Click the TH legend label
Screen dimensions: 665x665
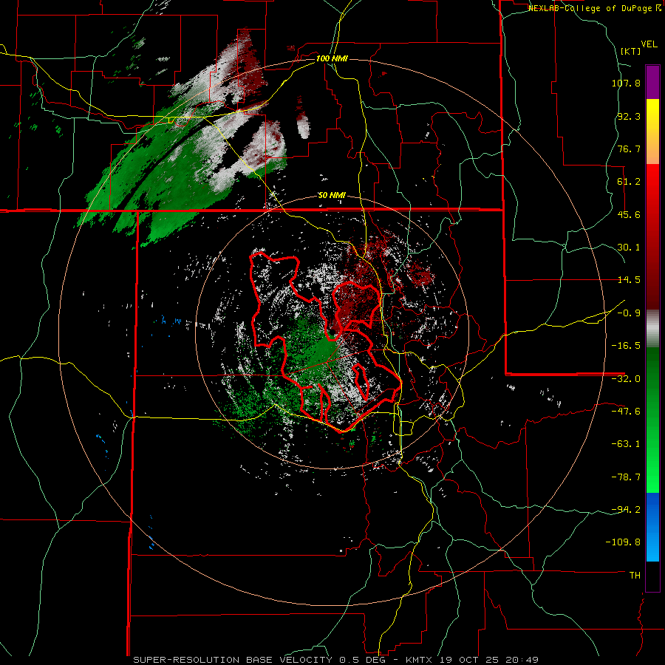pos(635,576)
